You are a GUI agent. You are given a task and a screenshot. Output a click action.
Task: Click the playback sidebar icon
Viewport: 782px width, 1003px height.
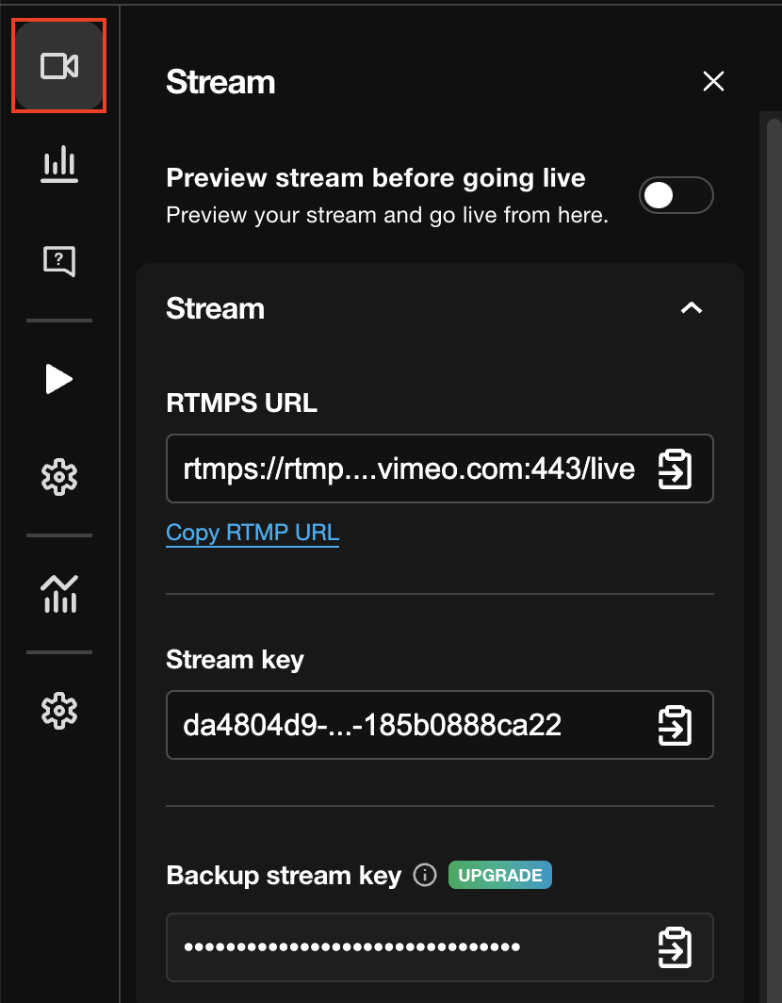pyautogui.click(x=58, y=379)
